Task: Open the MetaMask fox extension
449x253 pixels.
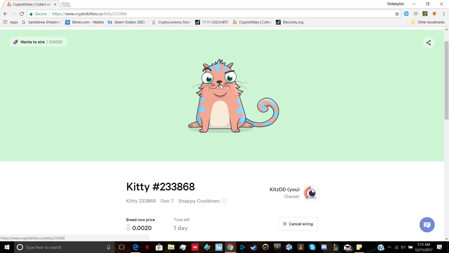Action: (x=434, y=14)
